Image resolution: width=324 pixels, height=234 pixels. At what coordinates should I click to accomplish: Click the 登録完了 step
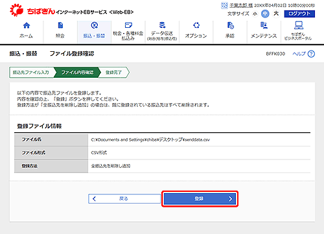[x=113, y=73]
